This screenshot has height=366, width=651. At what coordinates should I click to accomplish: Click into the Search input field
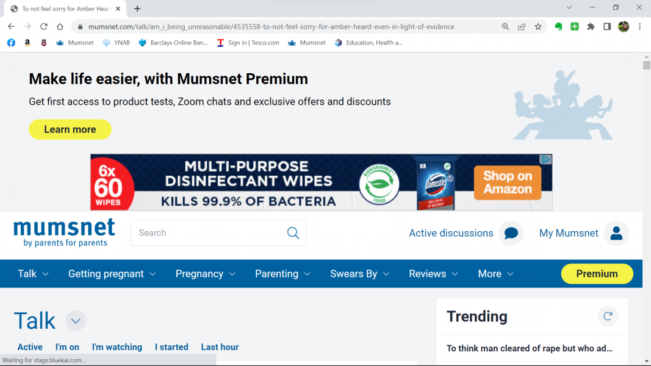(207, 233)
